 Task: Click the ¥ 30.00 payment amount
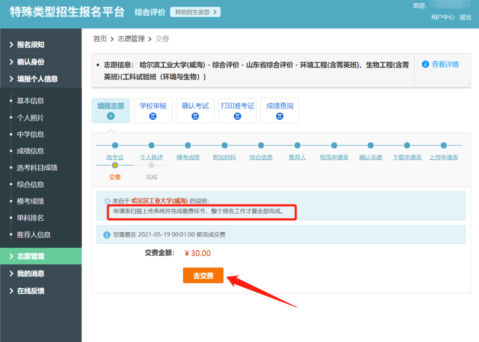pyautogui.click(x=198, y=253)
